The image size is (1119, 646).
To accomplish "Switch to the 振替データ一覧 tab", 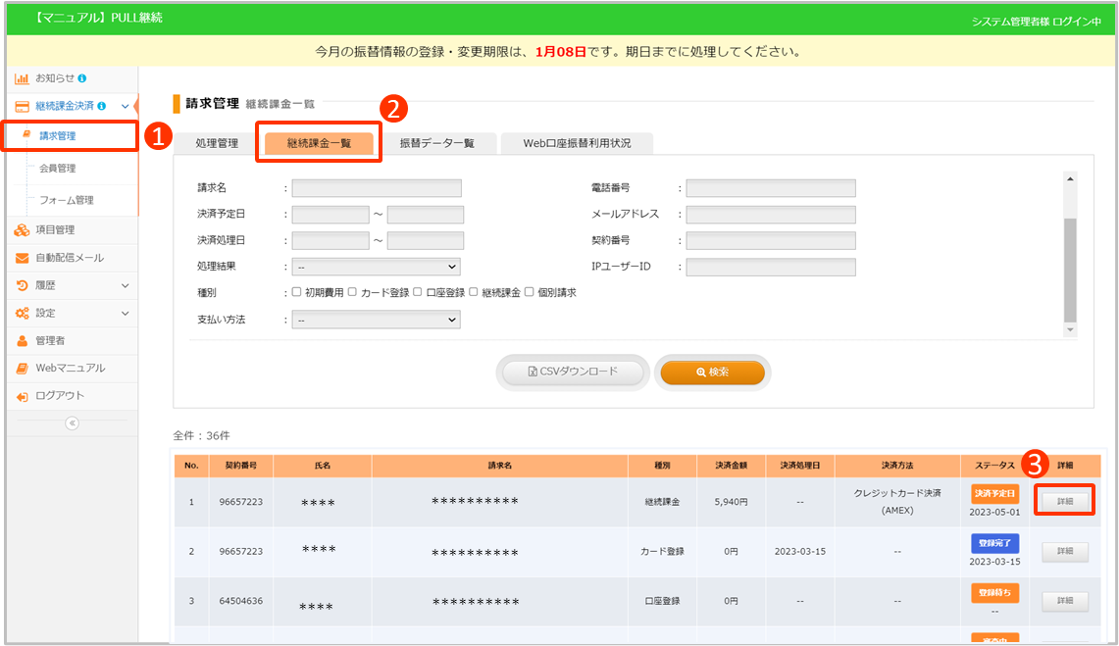I will click(436, 143).
